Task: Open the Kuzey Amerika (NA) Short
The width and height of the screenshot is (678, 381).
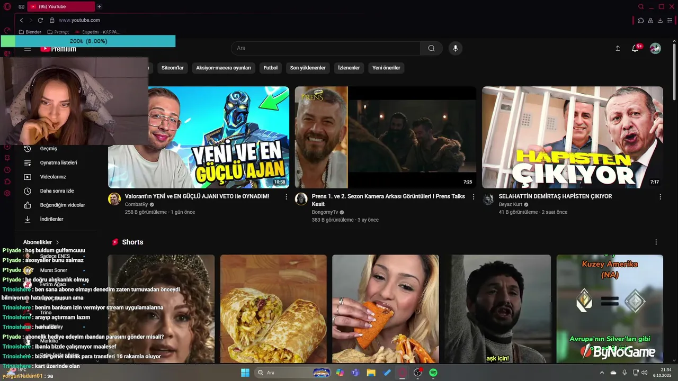Action: 610,309
